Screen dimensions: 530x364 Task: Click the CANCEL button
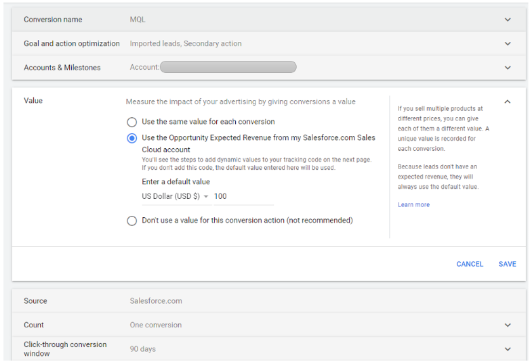[470, 265]
